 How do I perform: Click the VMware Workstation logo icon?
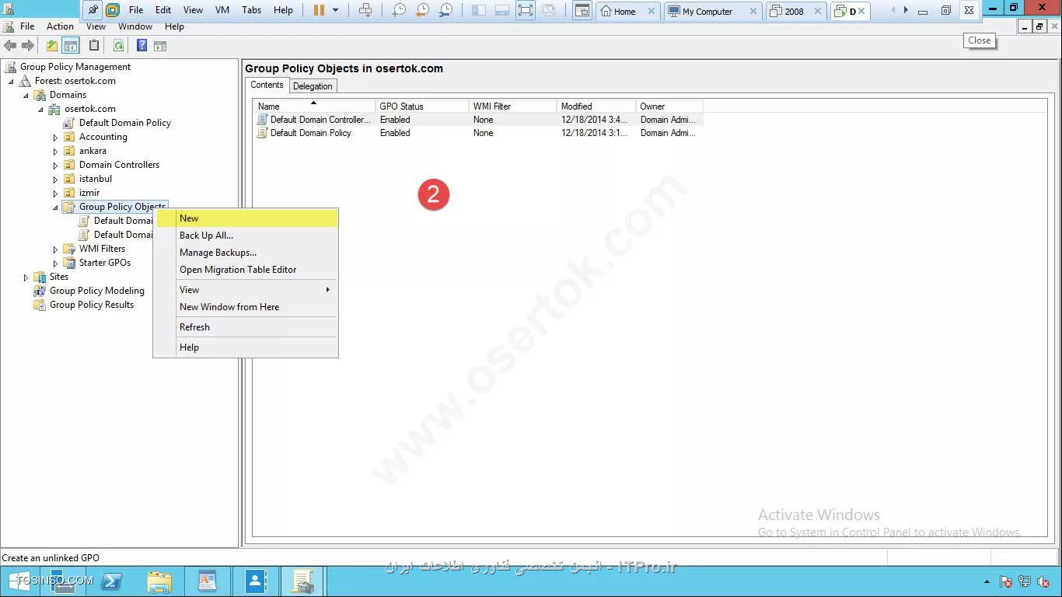pyautogui.click(x=113, y=10)
